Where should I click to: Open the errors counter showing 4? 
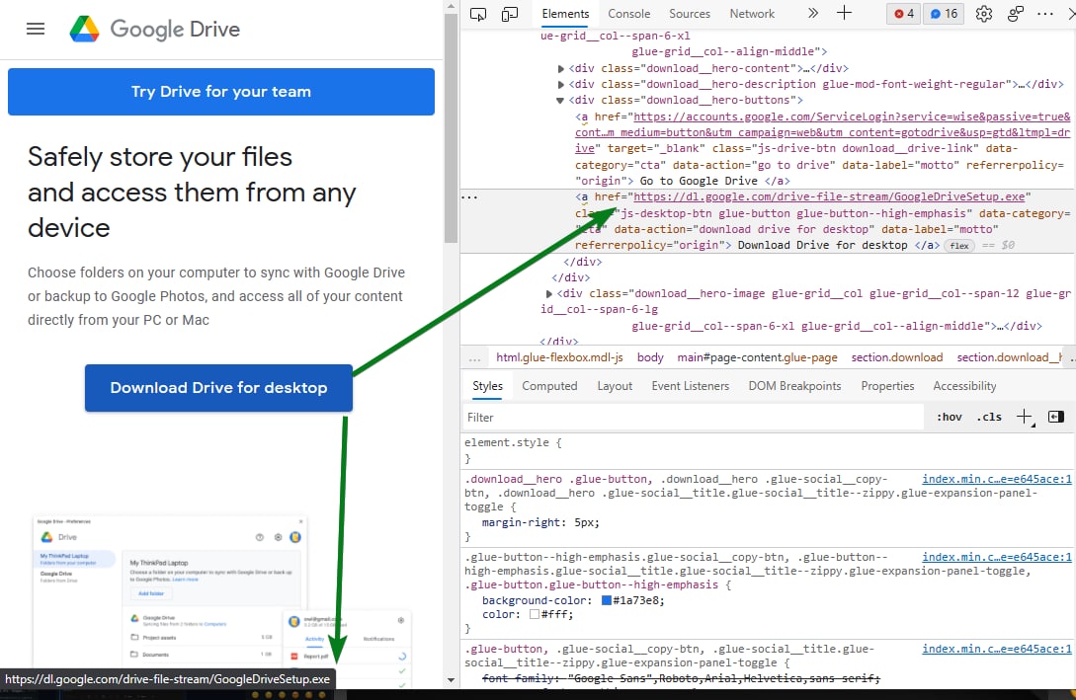point(904,14)
